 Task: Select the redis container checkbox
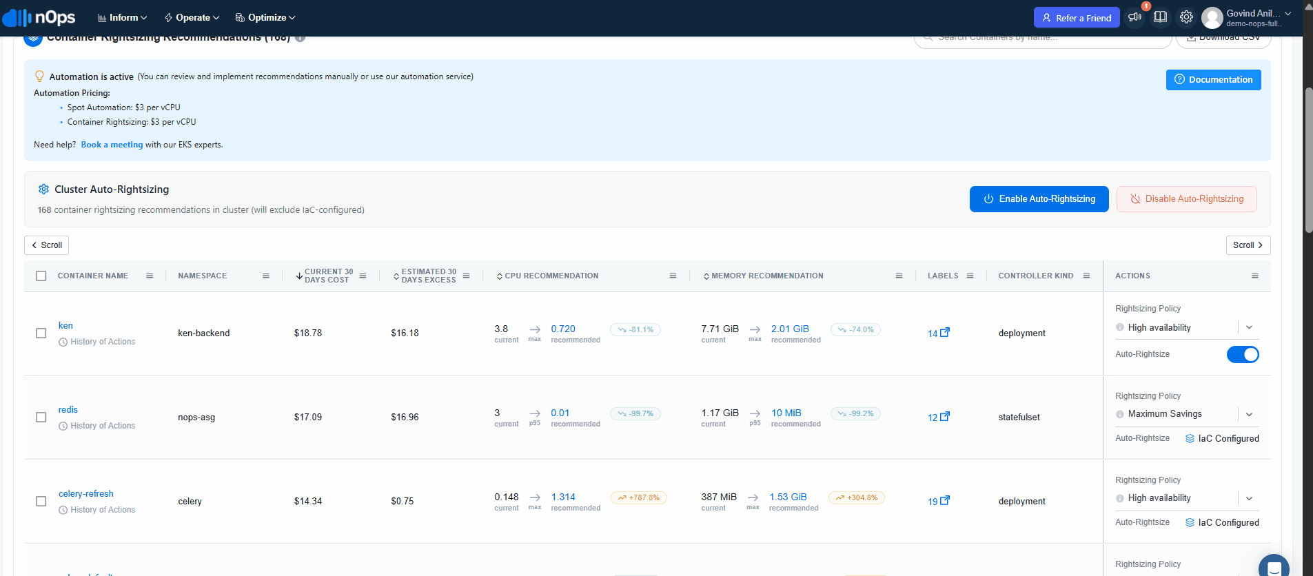pyautogui.click(x=41, y=417)
